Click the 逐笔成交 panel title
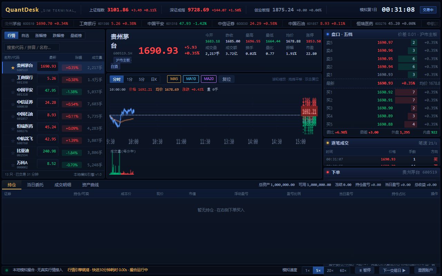442x276 pixels. (340, 143)
